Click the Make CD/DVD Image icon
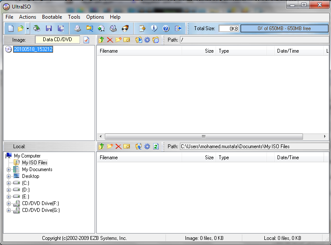331x245 pixels. tap(78, 28)
